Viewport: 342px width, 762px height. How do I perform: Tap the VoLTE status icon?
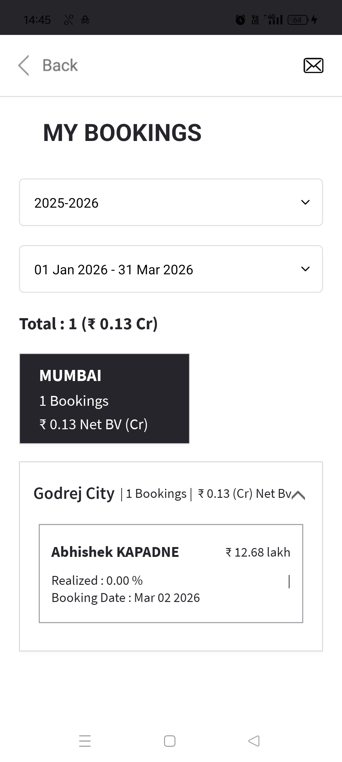pos(255,20)
